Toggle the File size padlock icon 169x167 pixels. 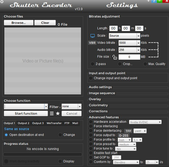115,57
